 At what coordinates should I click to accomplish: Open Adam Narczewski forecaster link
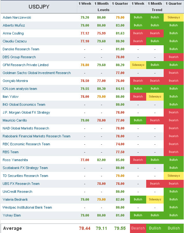point(17,17)
